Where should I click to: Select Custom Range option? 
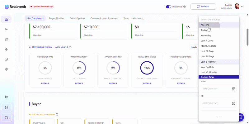219,77
